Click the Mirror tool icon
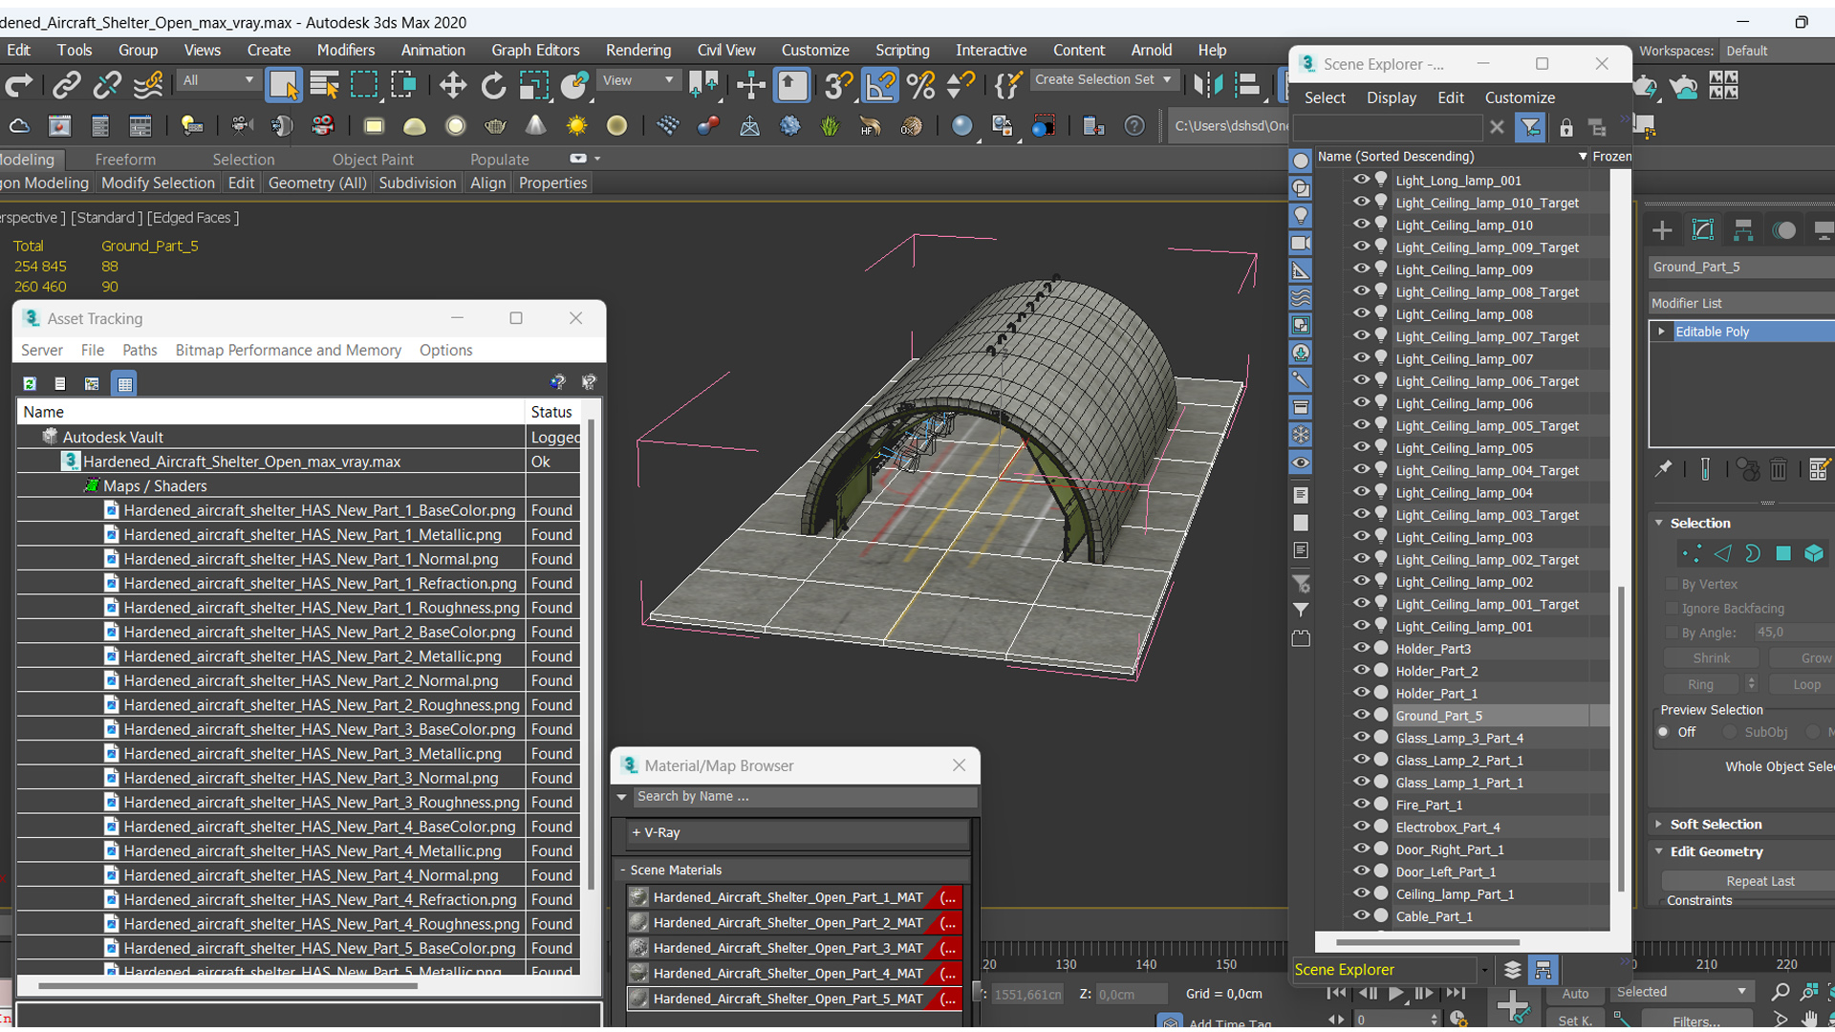The image size is (1835, 1032). pos(1208,86)
